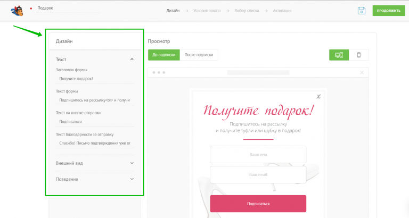The image size is (409, 218).
Task: Click the Продолжить button
Action: click(x=389, y=11)
